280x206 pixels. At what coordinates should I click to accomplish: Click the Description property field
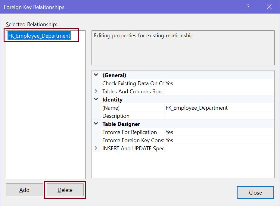click(211, 116)
